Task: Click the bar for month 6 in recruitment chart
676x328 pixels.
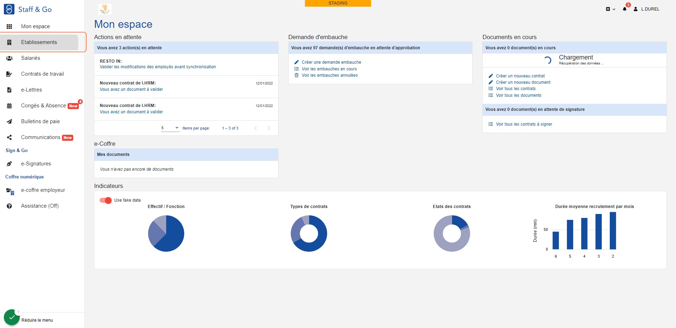Action: click(x=556, y=240)
